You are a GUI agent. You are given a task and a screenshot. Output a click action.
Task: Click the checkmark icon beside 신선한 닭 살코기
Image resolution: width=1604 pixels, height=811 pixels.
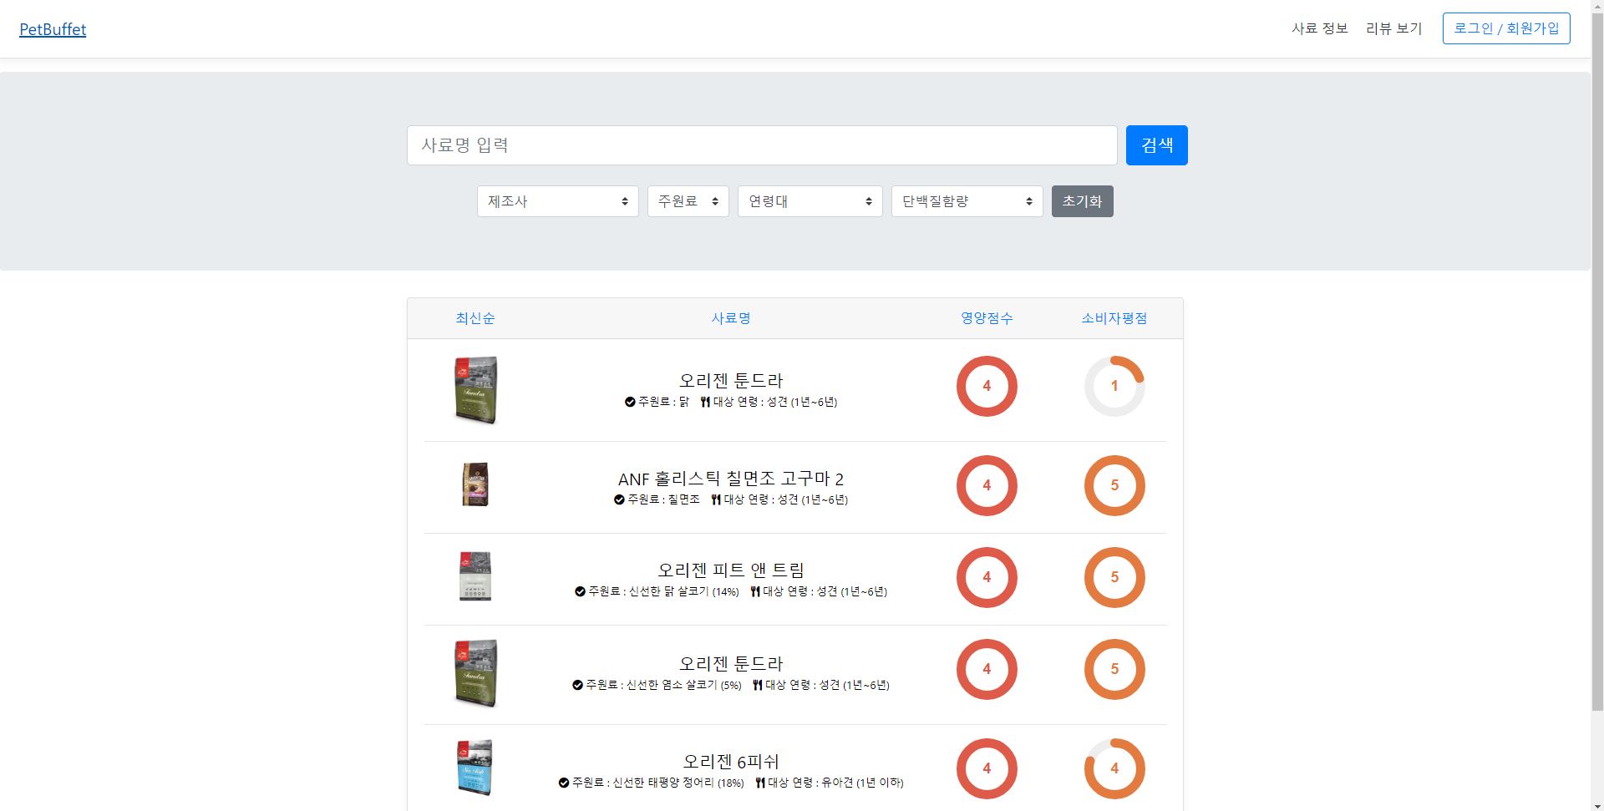coord(580,591)
